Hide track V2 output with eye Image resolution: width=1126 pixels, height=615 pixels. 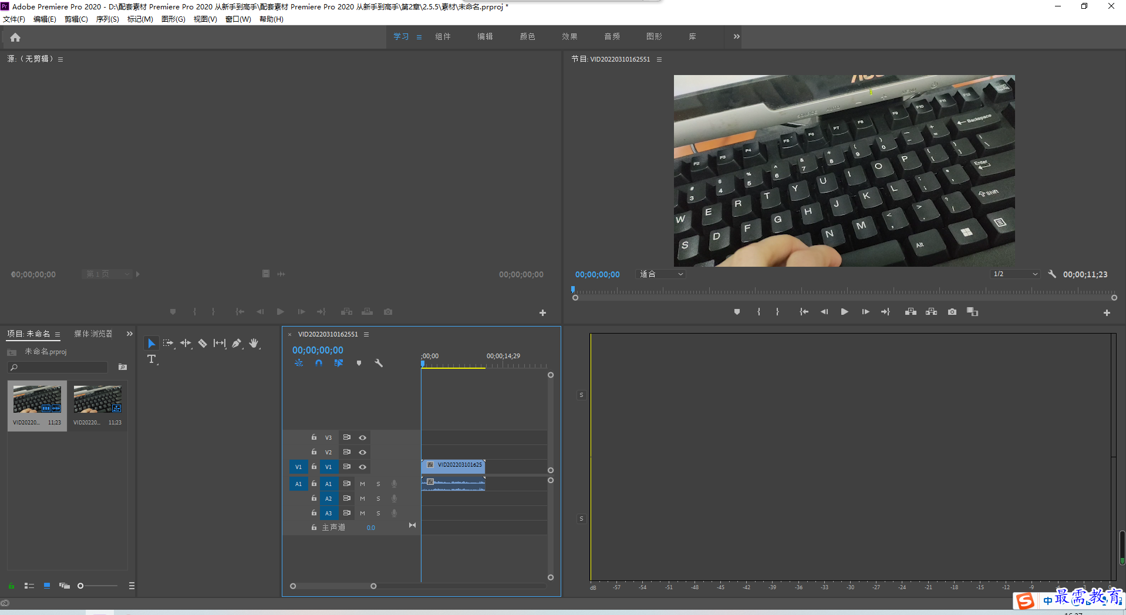coord(362,452)
